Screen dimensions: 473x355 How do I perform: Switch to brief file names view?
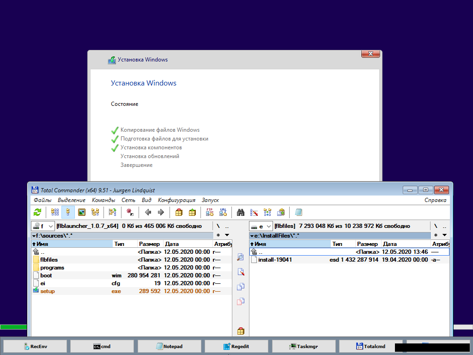(x=55, y=212)
